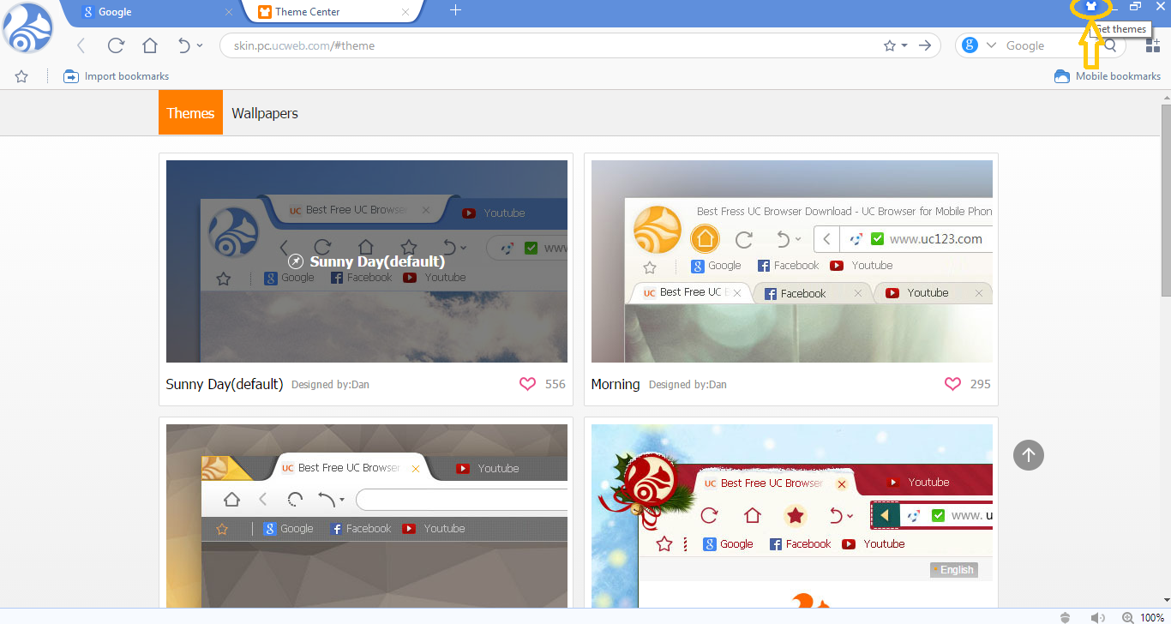Reload the current page
1171x624 pixels.
point(116,45)
